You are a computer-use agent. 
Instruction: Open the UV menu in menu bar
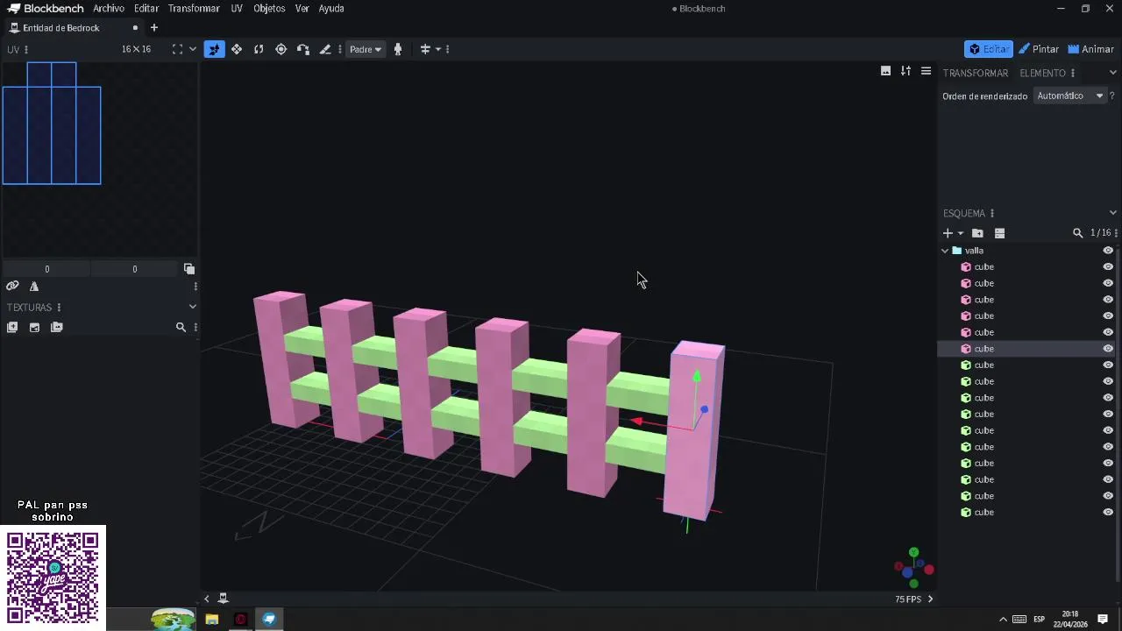237,9
